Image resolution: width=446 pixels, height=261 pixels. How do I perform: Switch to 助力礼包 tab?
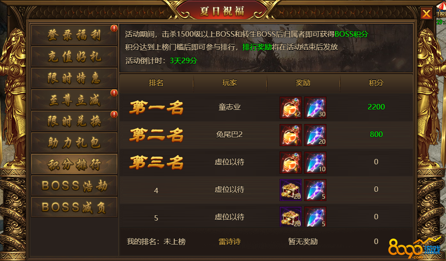click(x=74, y=142)
